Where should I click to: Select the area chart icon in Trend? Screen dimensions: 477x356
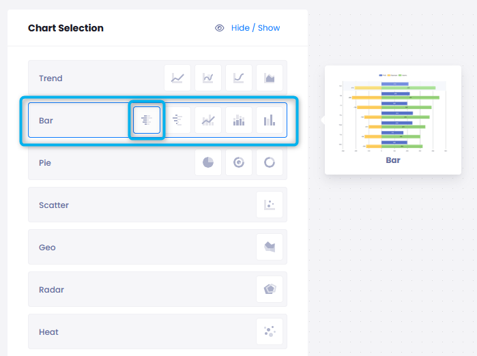point(270,78)
